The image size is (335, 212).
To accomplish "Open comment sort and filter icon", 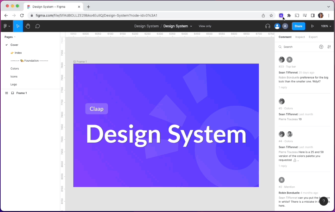I will [321, 47].
